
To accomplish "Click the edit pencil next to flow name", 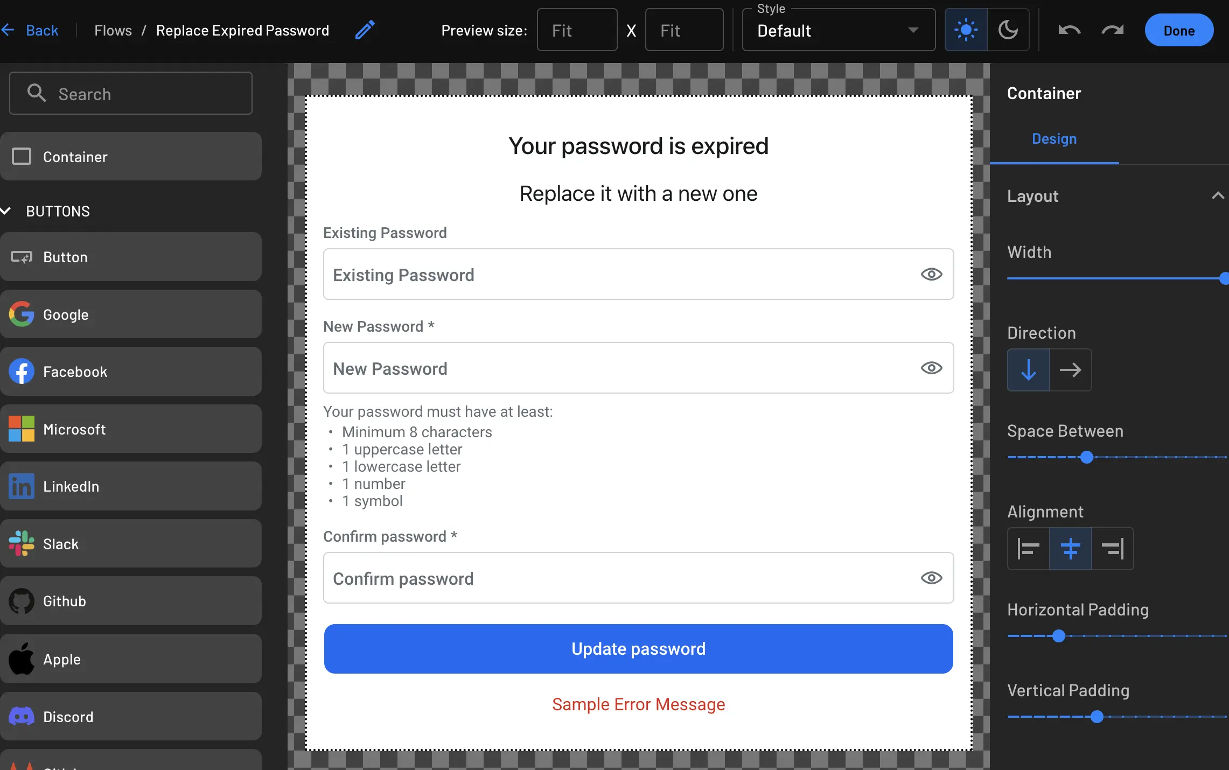I will pos(365,30).
